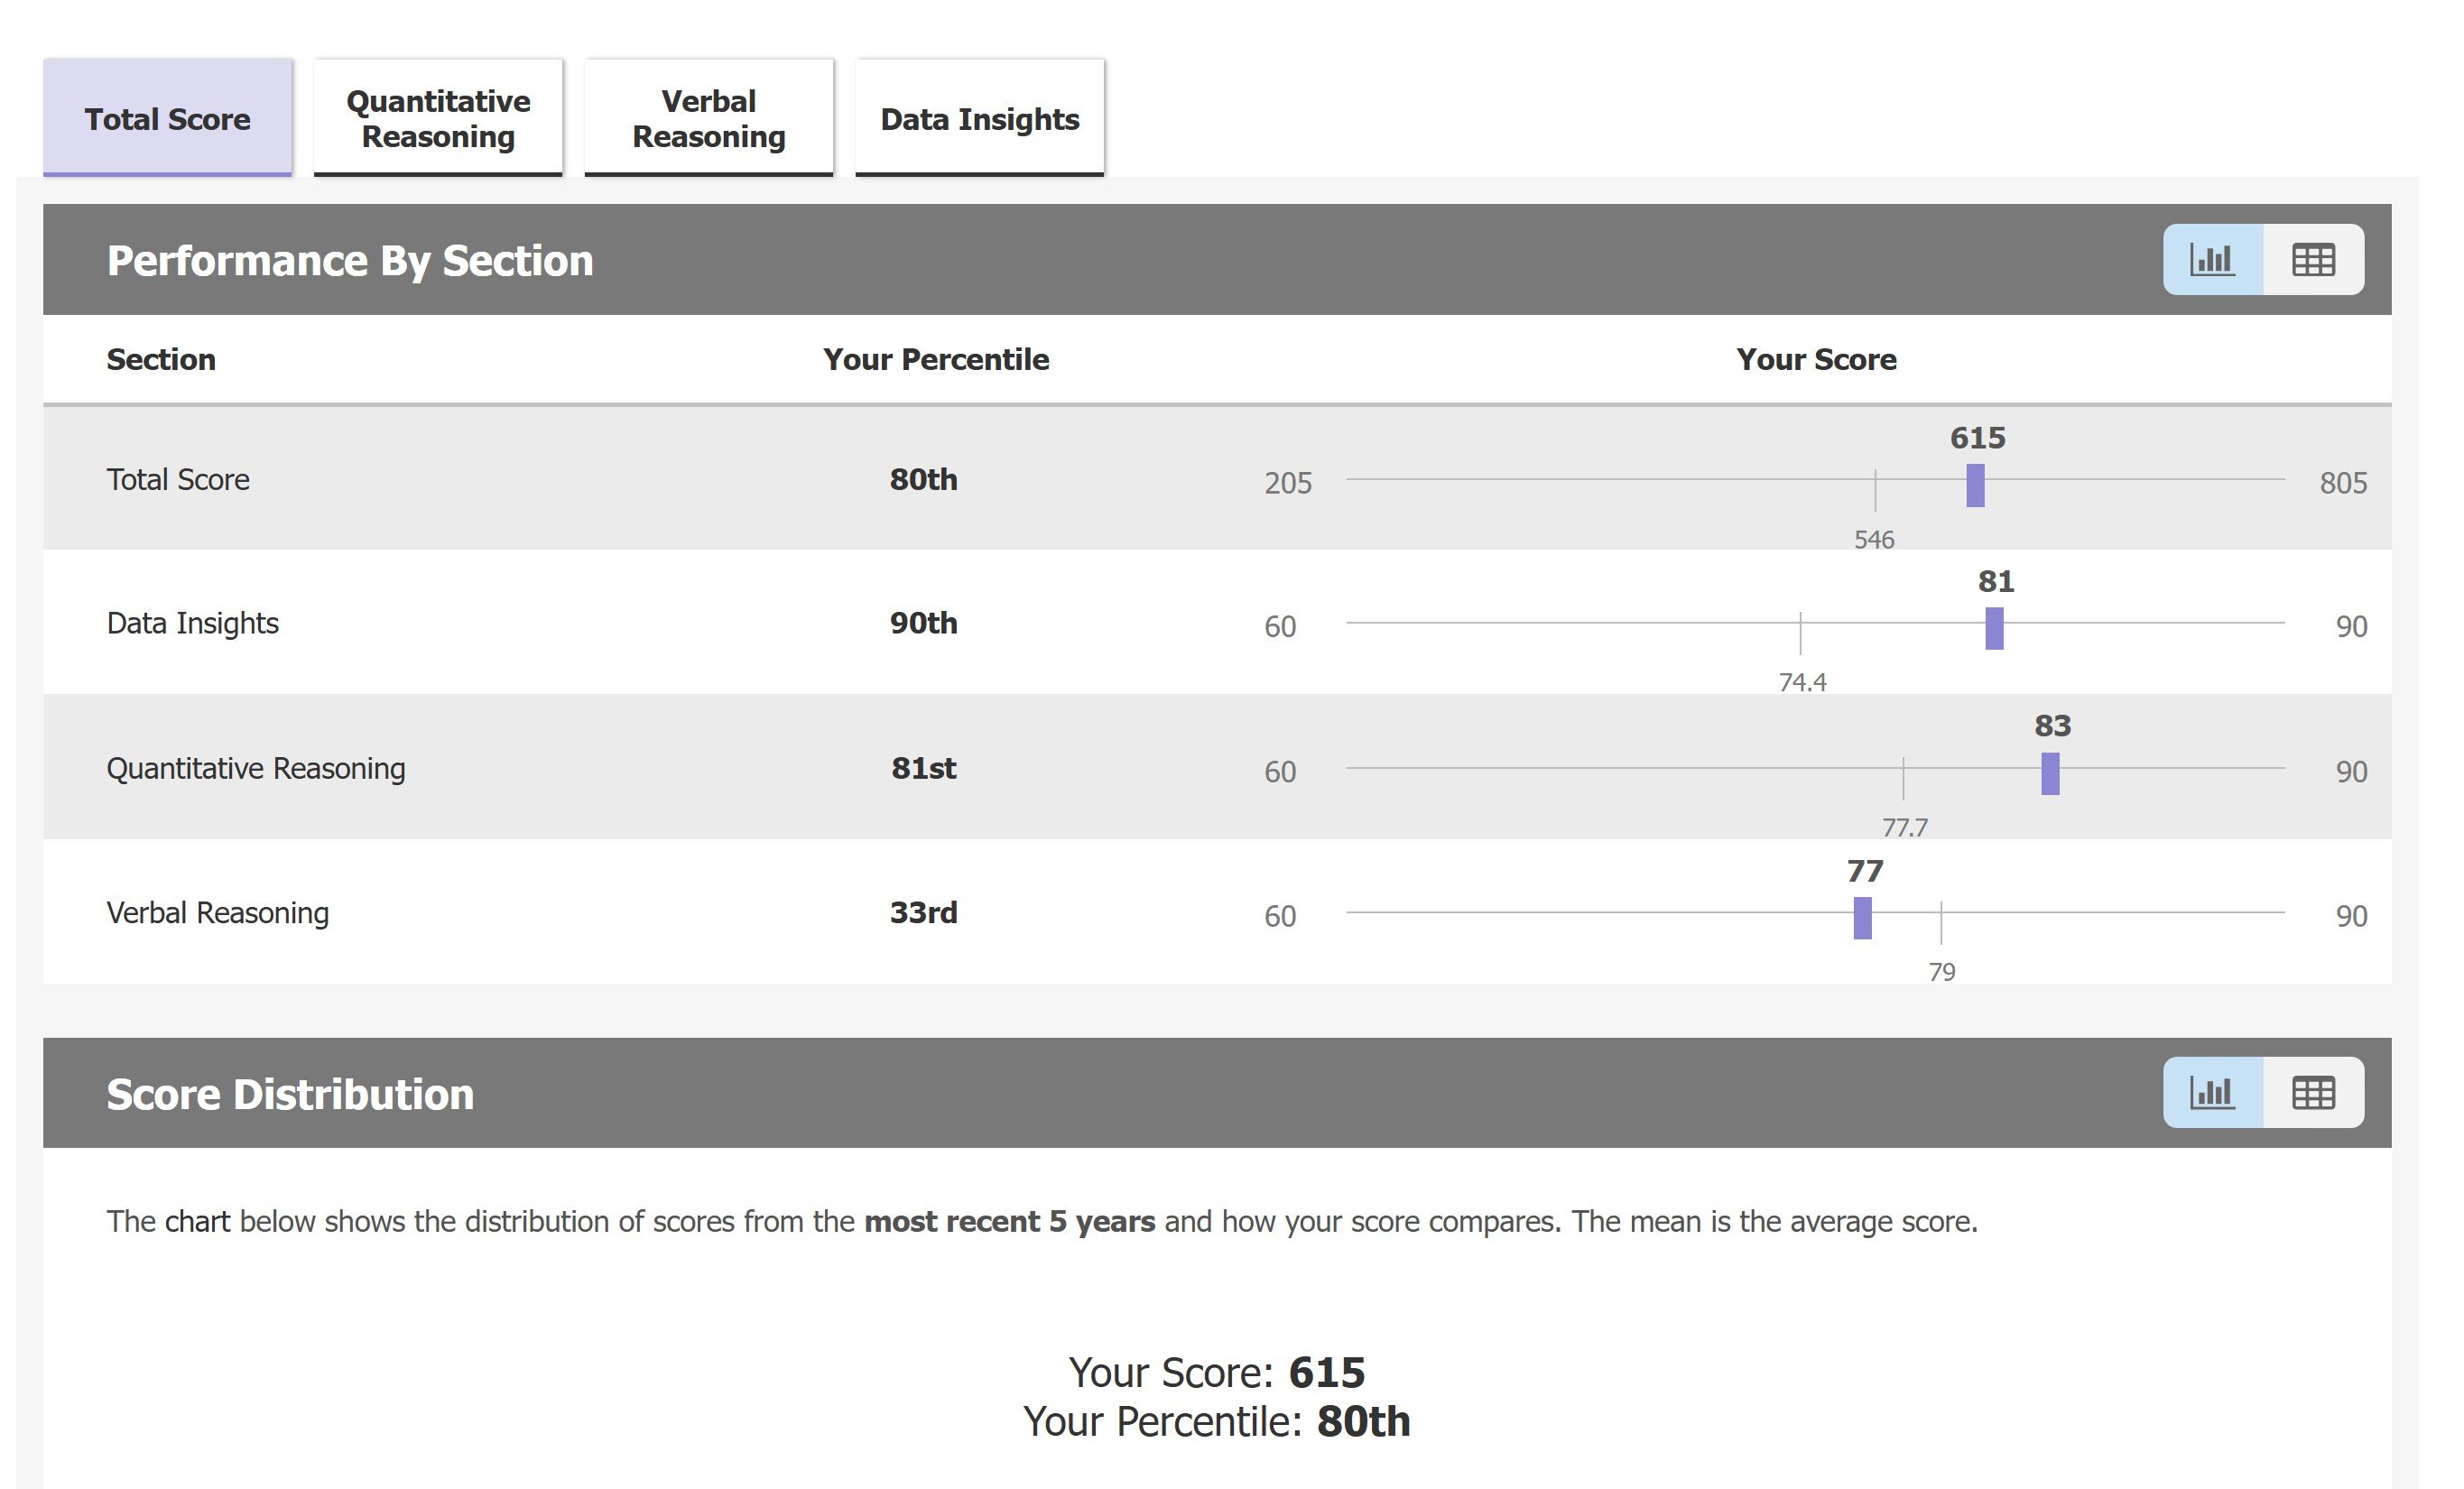Click the Verbal Reasoning marker at 77

click(x=1863, y=916)
